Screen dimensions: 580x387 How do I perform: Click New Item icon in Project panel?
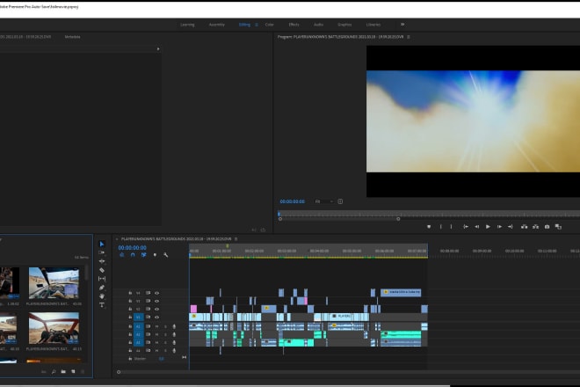coord(73,371)
